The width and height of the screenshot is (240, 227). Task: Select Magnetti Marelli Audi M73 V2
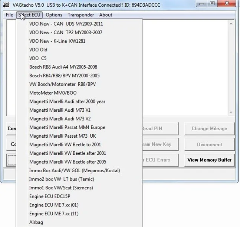point(60,119)
